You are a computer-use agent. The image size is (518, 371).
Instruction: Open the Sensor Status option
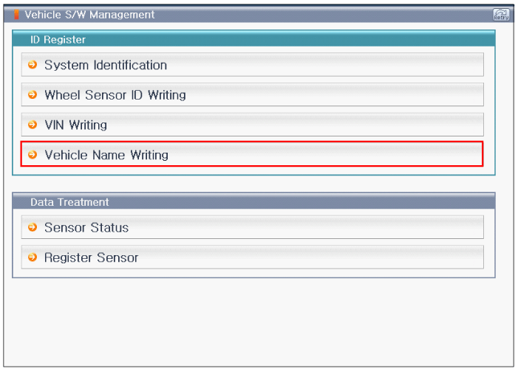coord(86,228)
